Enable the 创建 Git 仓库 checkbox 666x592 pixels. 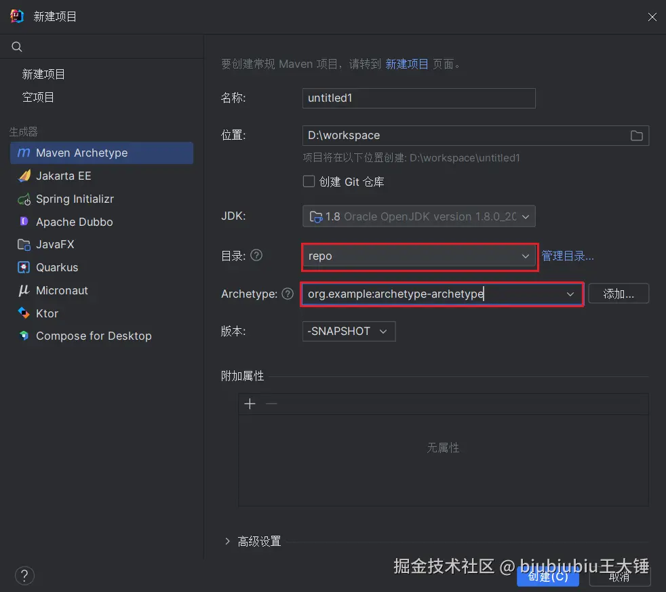309,182
